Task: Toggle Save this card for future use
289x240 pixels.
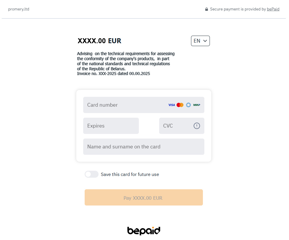Action: (92, 174)
